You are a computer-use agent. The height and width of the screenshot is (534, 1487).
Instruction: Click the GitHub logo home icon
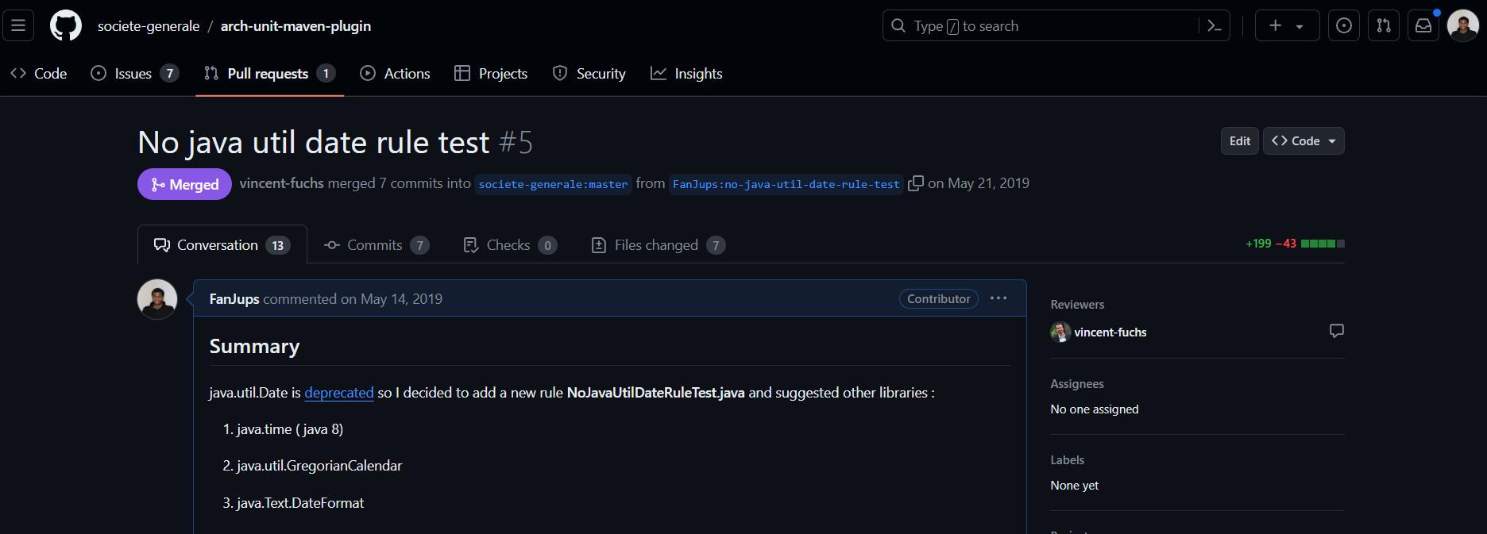[x=65, y=25]
